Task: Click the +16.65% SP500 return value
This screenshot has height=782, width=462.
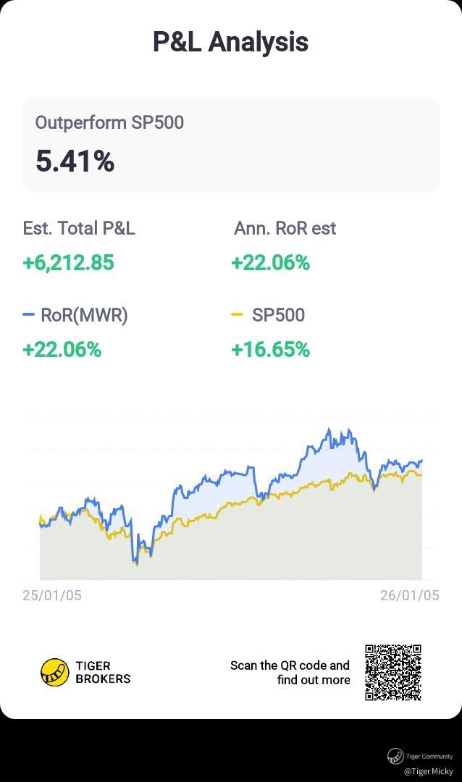Action: pyautogui.click(x=270, y=350)
